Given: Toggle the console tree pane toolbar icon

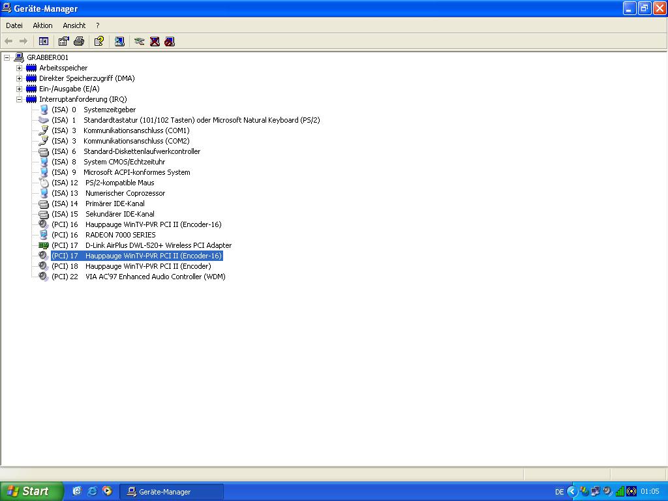Looking at the screenshot, I should (x=44, y=41).
